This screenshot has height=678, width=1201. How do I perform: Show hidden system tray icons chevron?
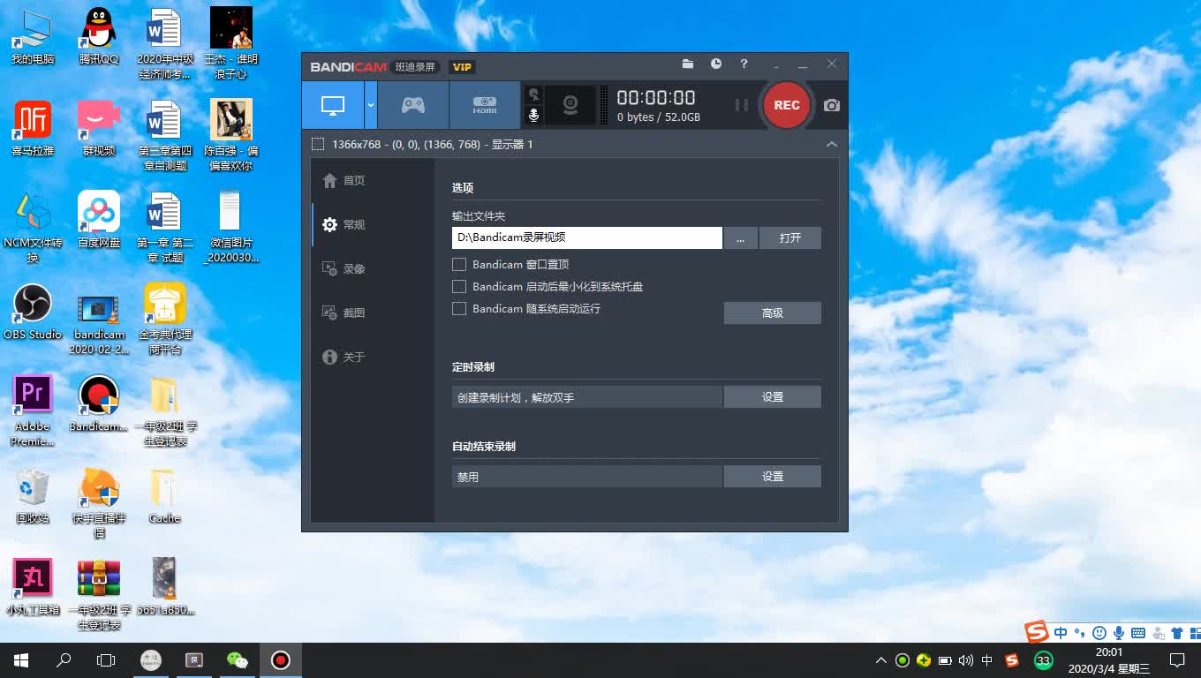point(880,660)
